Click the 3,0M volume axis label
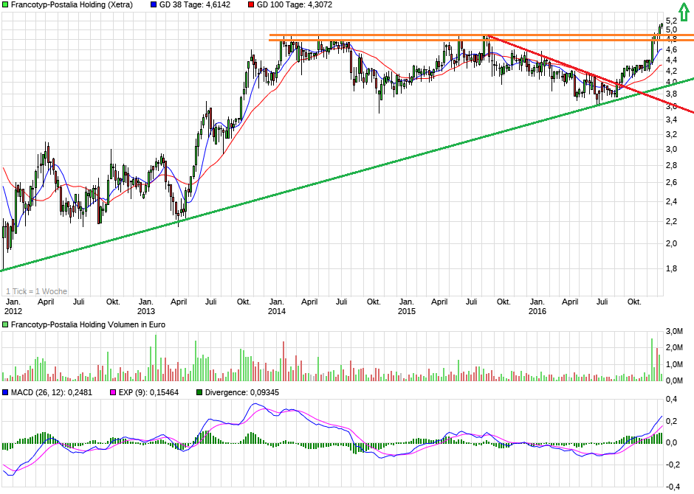 [674, 331]
